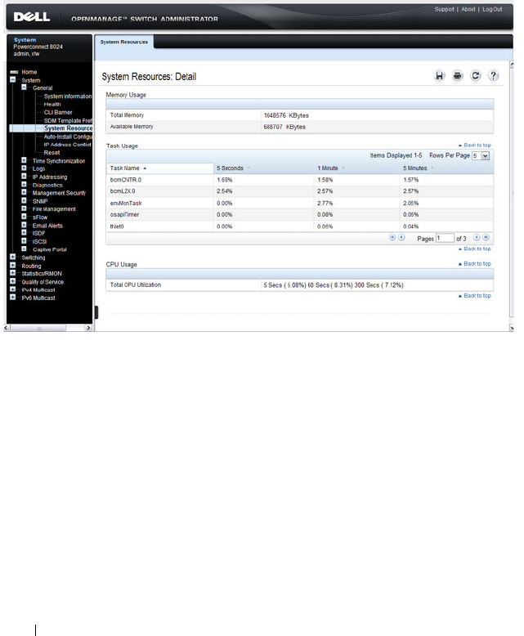The height and width of the screenshot is (636, 524).
Task: Sort by 5 Seconds column header
Action: click(230, 168)
